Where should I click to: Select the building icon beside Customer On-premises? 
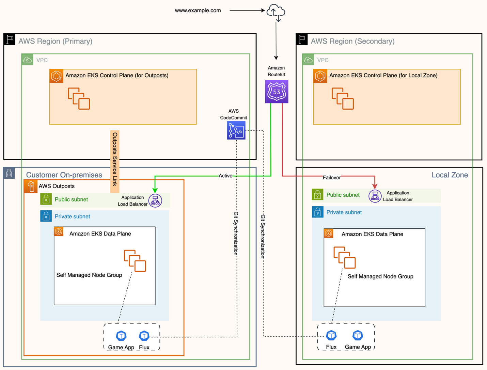pos(9,173)
